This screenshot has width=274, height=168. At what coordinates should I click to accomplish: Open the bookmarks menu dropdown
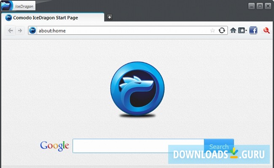click(x=242, y=31)
